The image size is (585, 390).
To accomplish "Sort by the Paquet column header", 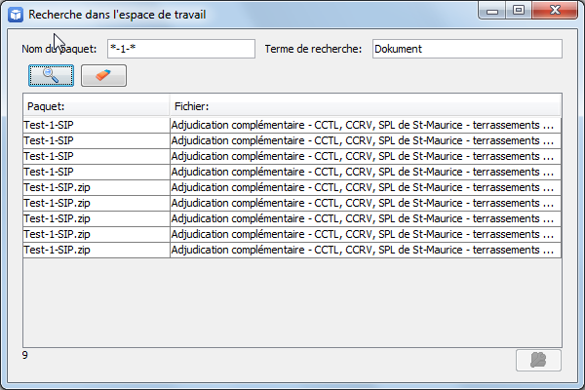I will [97, 106].
